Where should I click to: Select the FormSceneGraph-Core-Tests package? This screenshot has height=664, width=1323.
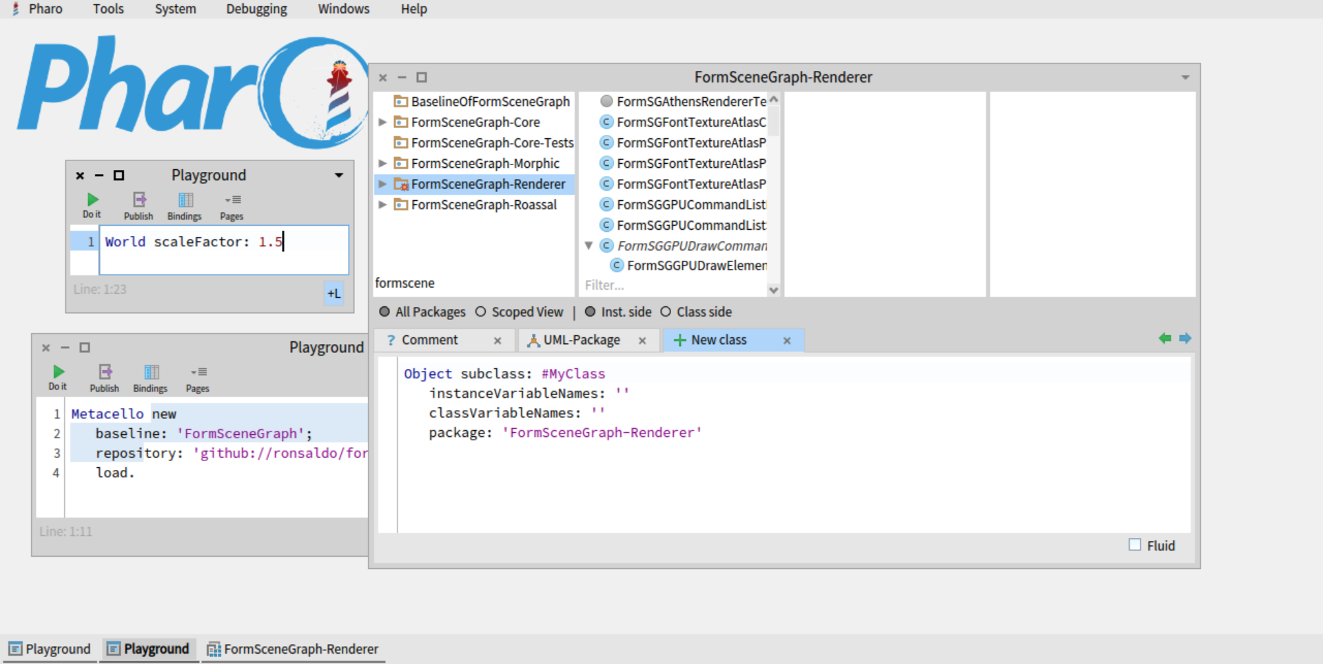(492, 142)
